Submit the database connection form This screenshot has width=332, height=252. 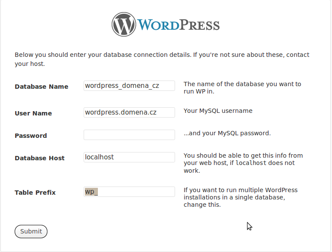click(x=31, y=231)
